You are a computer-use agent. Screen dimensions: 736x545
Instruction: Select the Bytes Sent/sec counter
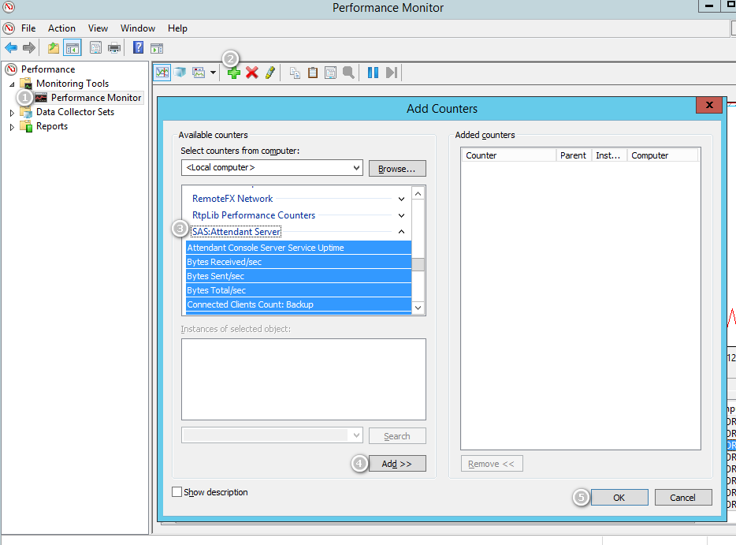[x=216, y=276]
